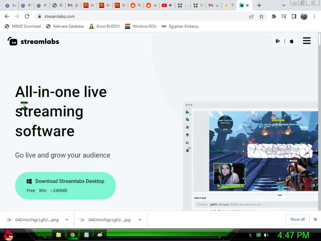Open File Explorer from the taskbar
Viewport: 321px width, 241px height.
[x=59, y=235]
